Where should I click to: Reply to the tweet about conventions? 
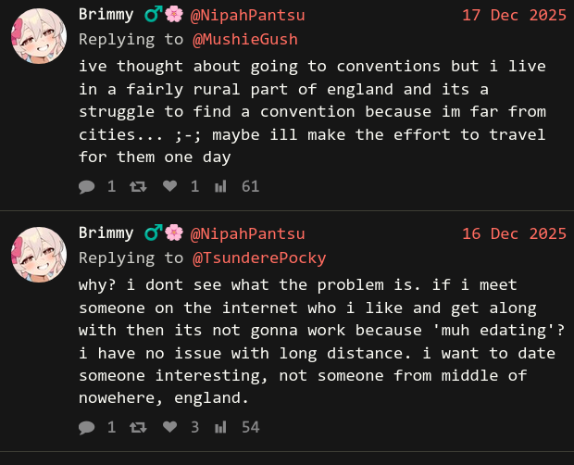pos(87,186)
